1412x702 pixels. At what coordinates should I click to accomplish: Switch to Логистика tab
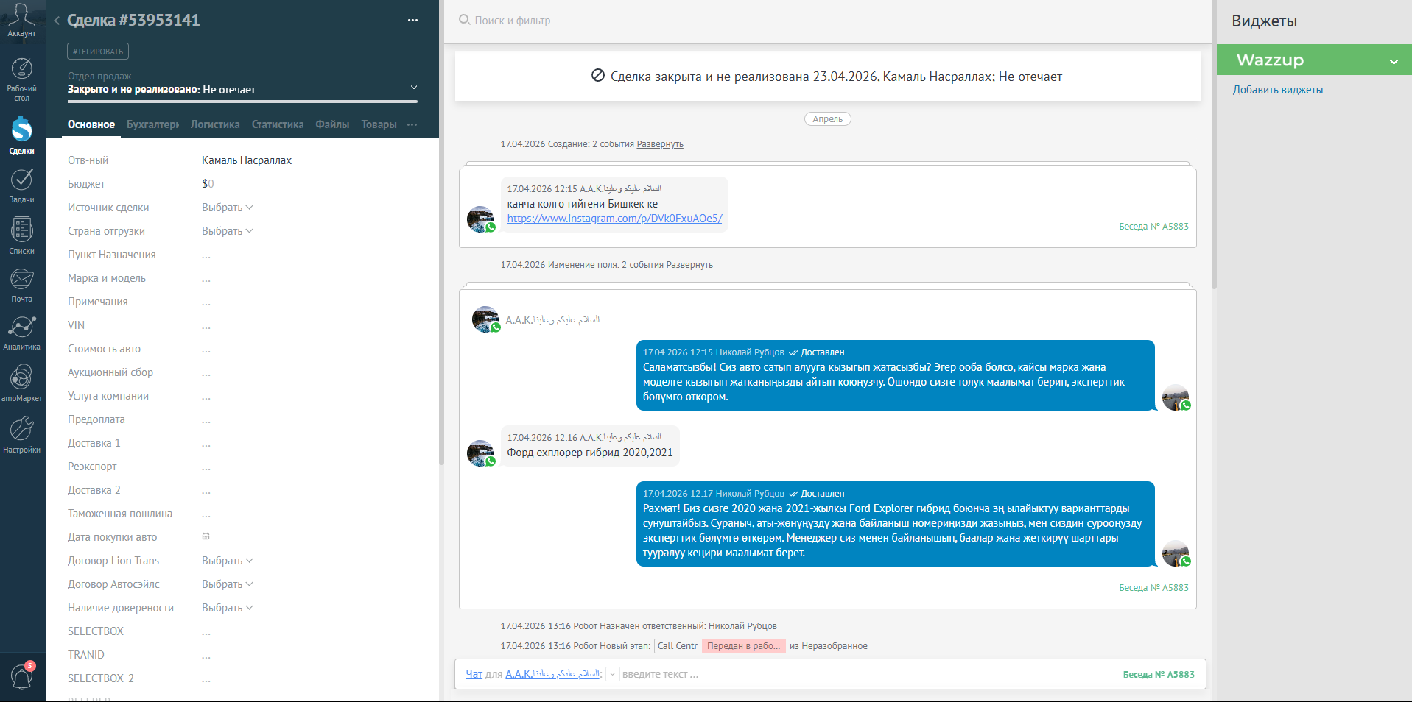[215, 124]
